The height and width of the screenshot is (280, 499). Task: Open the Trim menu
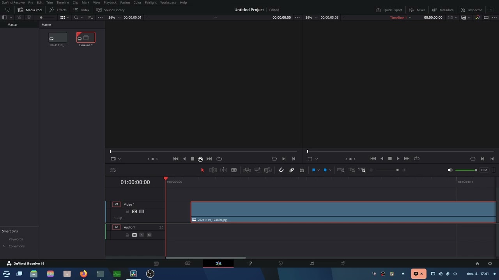point(50,2)
